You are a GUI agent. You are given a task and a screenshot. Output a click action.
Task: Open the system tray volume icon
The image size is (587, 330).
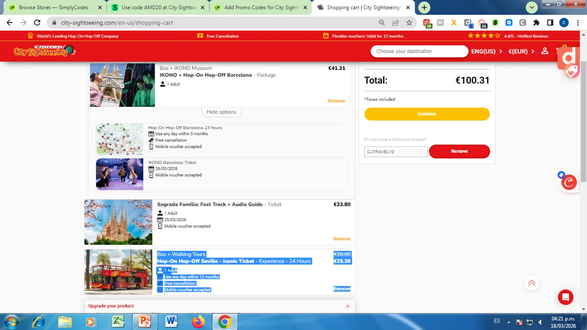pyautogui.click(x=540, y=322)
